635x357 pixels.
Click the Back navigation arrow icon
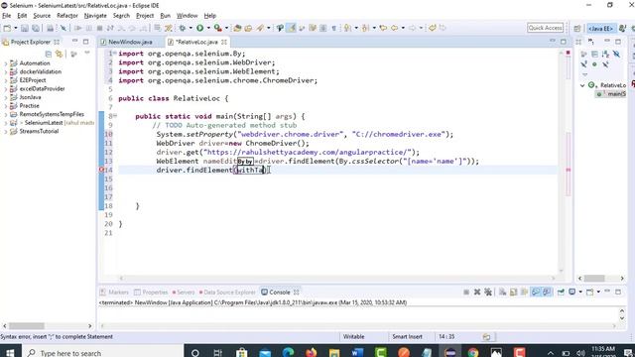tap(394, 28)
